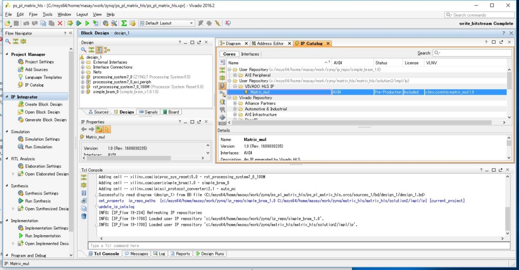Click Run Implementation
The height and width of the screenshot is (270, 519).
point(43,236)
